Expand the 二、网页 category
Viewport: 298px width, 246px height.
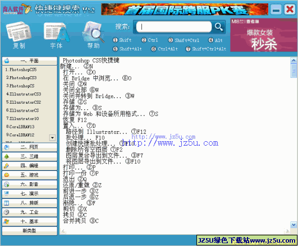[x=29, y=147]
